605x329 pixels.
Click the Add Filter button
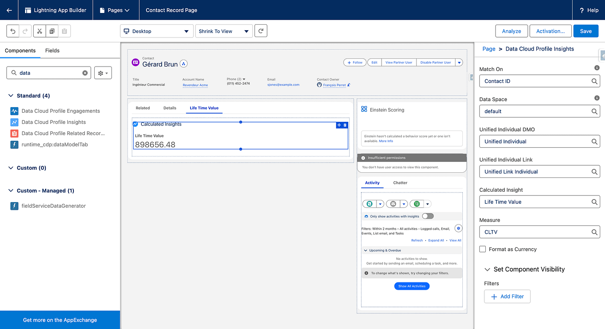[x=507, y=297]
